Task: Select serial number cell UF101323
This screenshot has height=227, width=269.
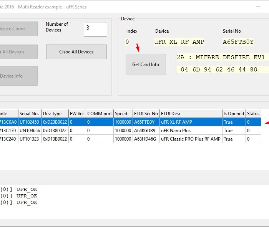Action: [30, 139]
